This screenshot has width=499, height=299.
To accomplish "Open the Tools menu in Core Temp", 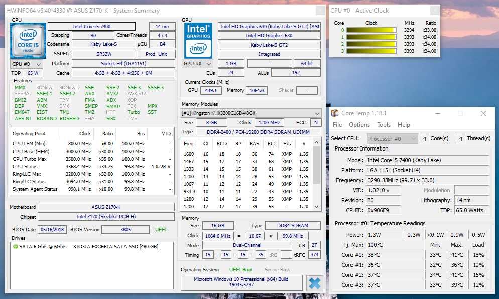I will click(384, 125).
